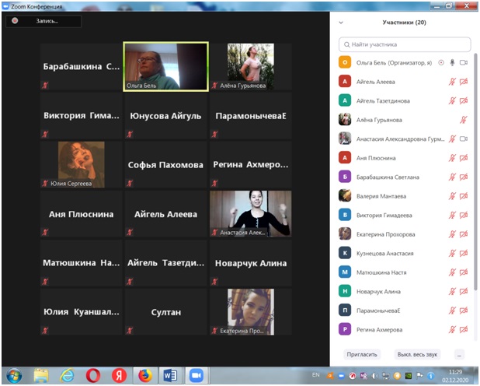This screenshot has height=386, width=480.
Task: Click the recording status indicator Запись
Action: click(43, 21)
